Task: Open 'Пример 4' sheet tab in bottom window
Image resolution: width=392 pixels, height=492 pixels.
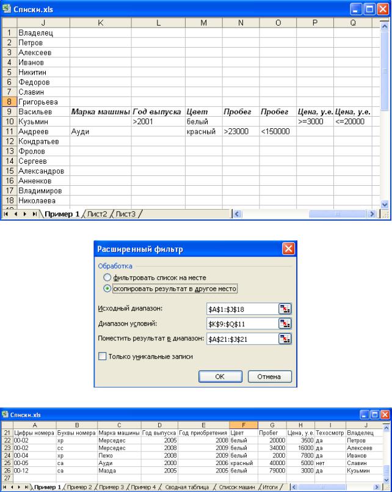Action: tap(143, 487)
